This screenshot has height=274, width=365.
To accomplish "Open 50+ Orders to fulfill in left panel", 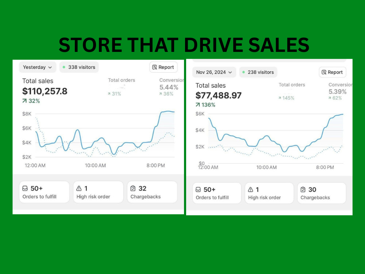I will click(44, 192).
